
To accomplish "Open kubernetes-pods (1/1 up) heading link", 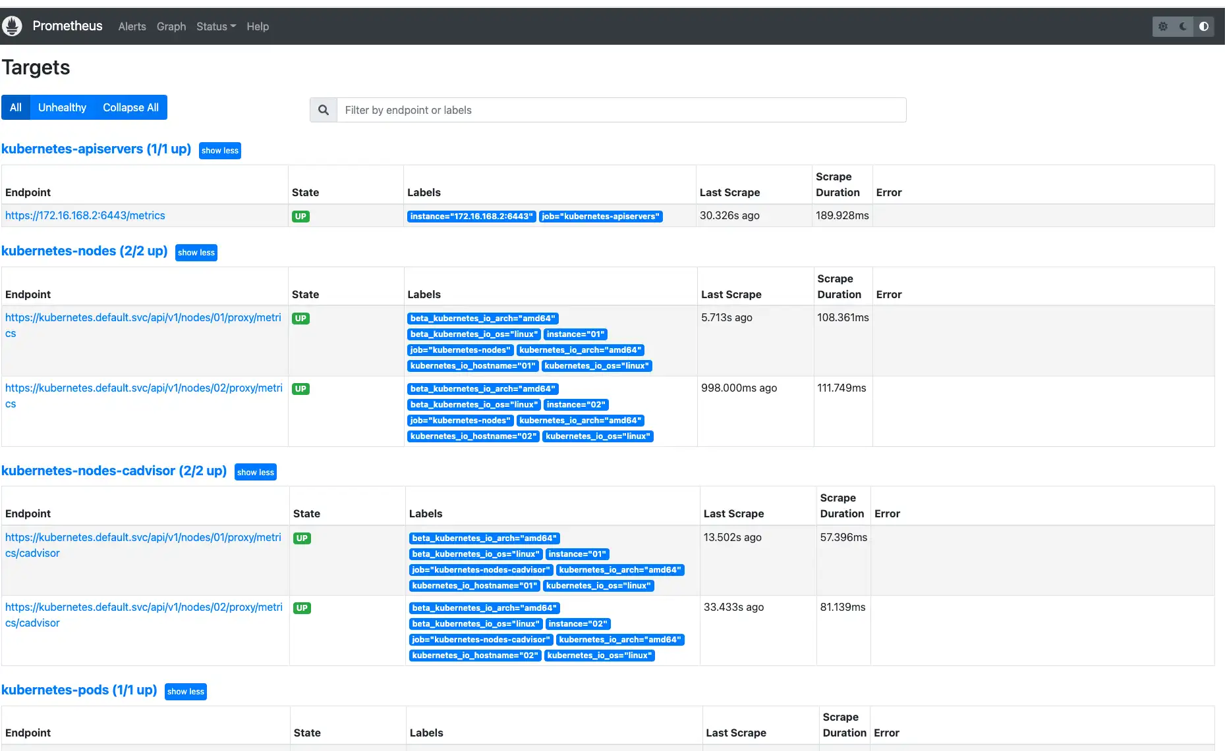I will pyautogui.click(x=79, y=690).
